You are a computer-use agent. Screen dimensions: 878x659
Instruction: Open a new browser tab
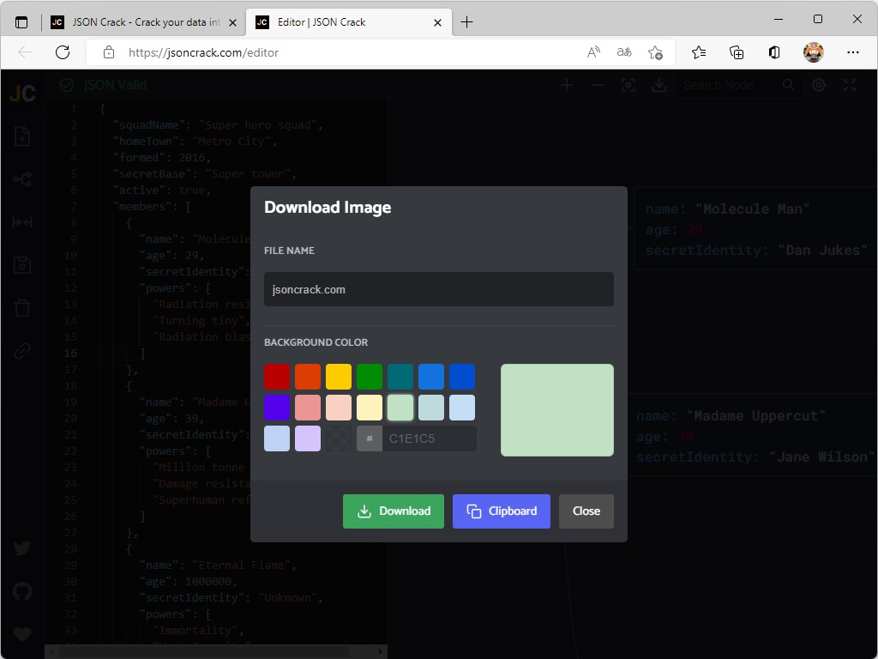point(466,22)
